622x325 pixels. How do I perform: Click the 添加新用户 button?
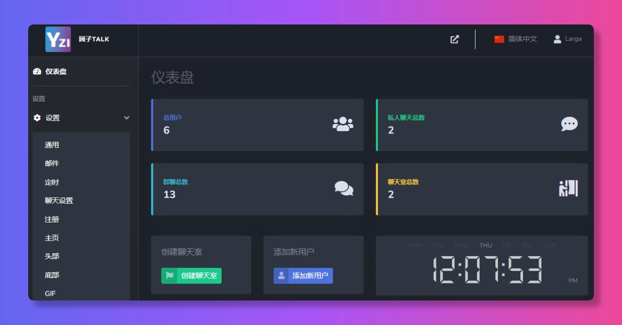[302, 276]
